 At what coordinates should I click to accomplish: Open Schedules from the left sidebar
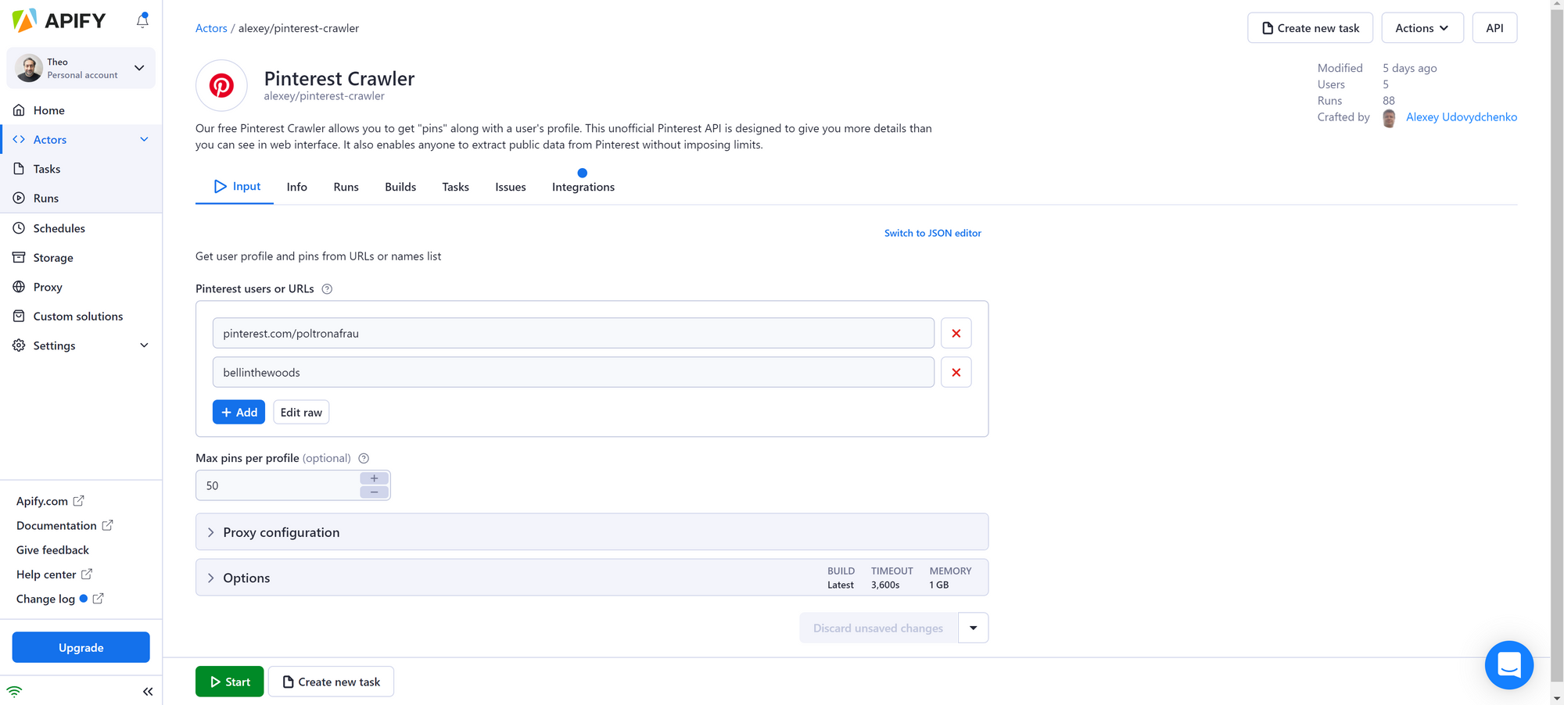pyautogui.click(x=58, y=227)
